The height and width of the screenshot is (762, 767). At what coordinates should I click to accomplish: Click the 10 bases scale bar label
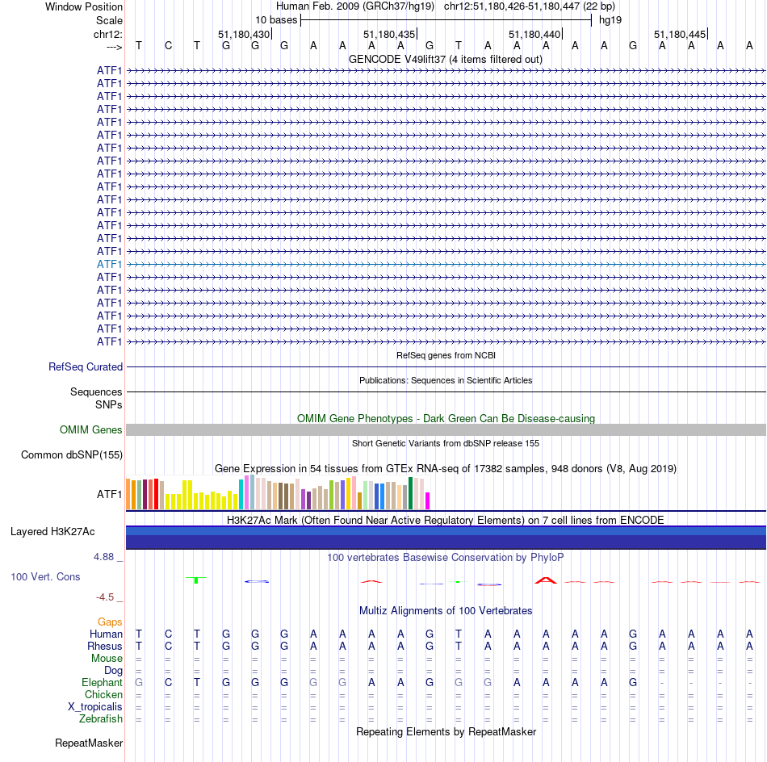click(x=276, y=20)
